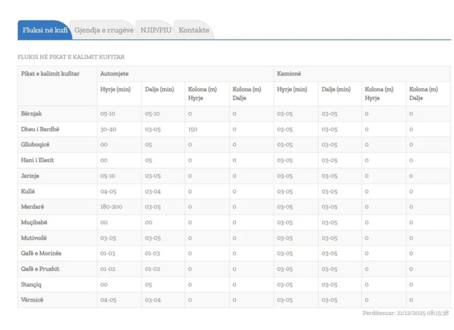Select the Hani i Elezit row label
This screenshot has height=330, width=454.
coord(37,161)
